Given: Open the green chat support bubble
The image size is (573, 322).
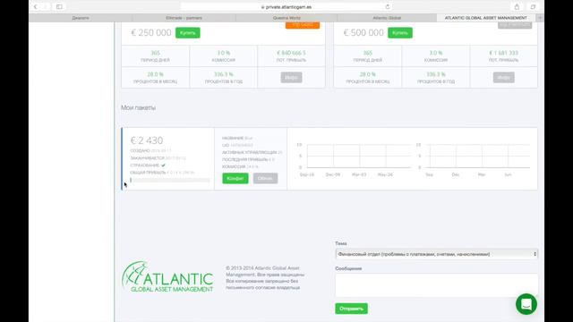Looking at the screenshot, I should click(x=526, y=304).
